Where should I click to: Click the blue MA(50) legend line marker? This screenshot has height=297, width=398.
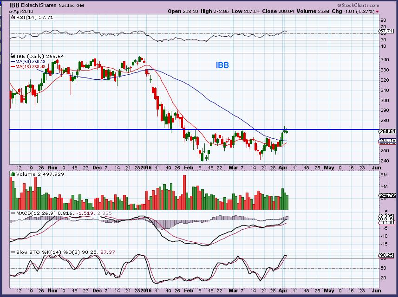[x=13, y=62]
